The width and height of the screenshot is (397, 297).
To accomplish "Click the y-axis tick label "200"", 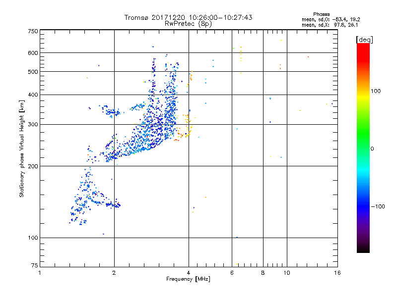I will click(x=33, y=166).
